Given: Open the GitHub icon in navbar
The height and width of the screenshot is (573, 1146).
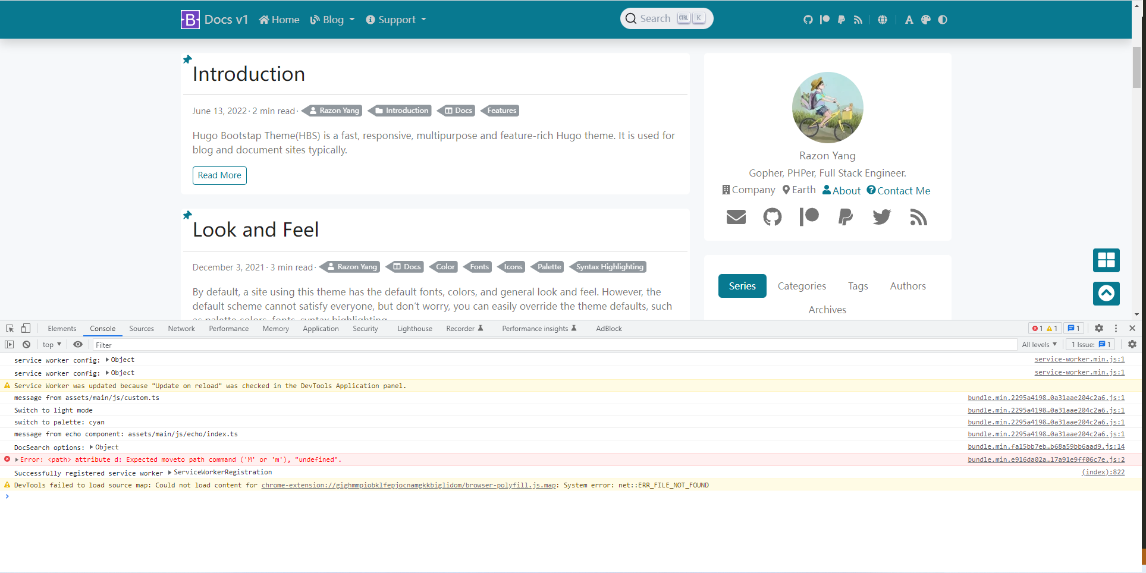Looking at the screenshot, I should 808,20.
